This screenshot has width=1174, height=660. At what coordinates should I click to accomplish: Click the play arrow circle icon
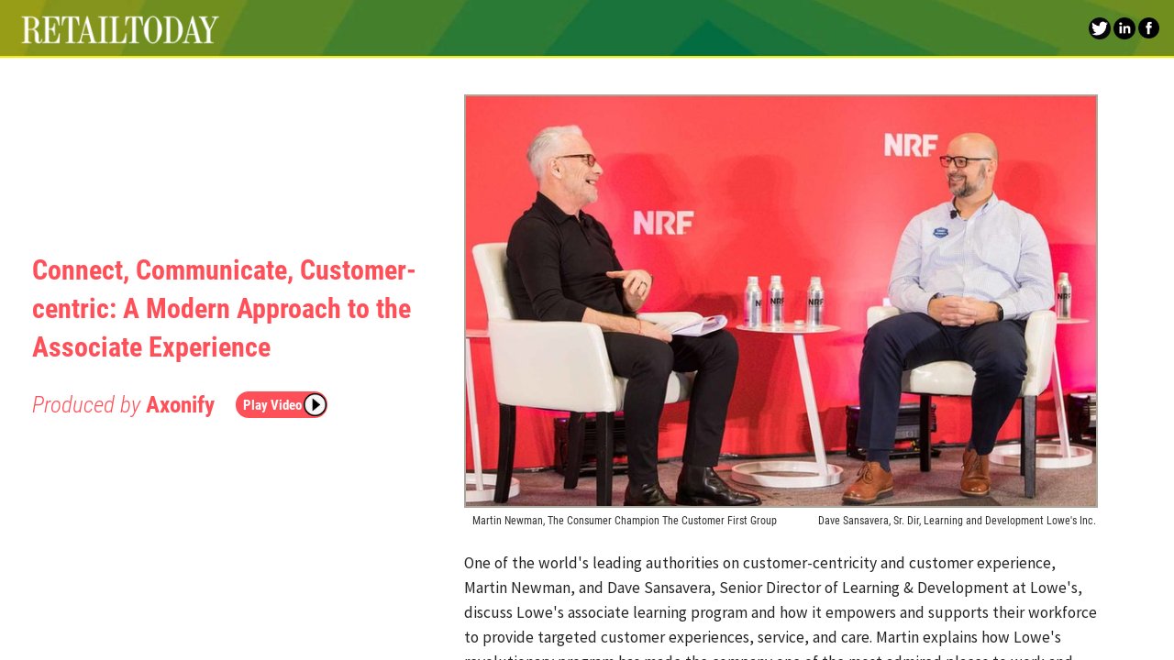coord(315,405)
